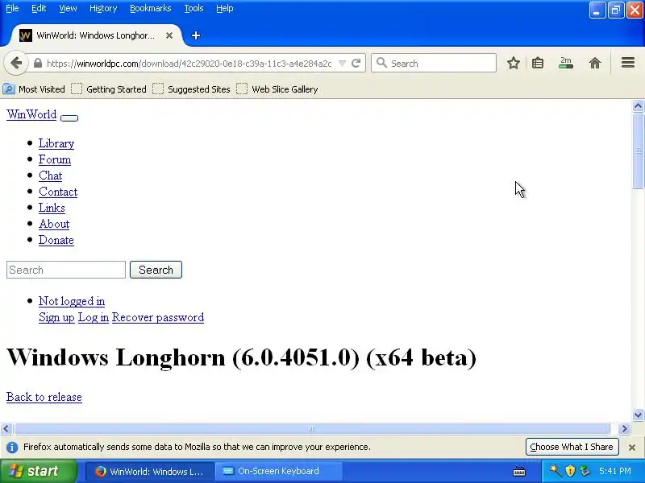
Task: Open the Tools menu
Action: coord(193,8)
